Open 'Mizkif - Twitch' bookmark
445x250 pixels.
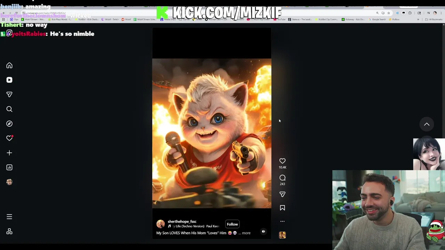click(110, 19)
